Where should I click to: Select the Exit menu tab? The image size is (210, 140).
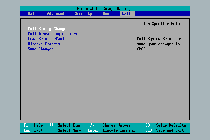[x=126, y=14]
